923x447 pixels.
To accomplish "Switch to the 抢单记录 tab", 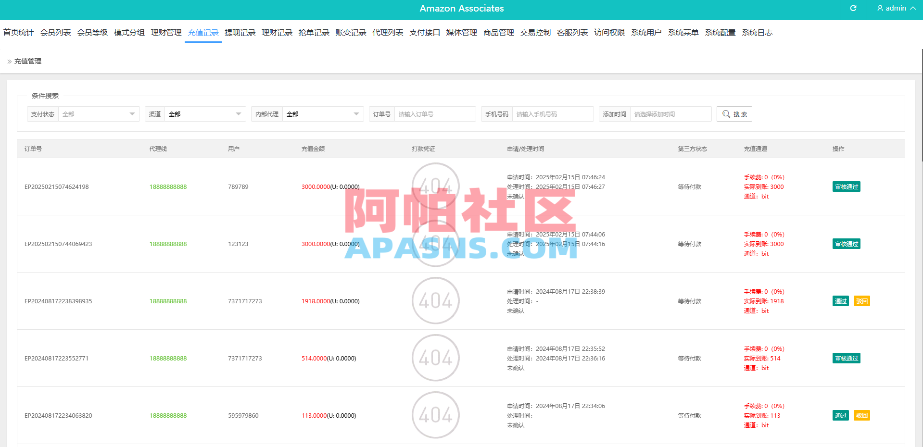I will pyautogui.click(x=314, y=32).
